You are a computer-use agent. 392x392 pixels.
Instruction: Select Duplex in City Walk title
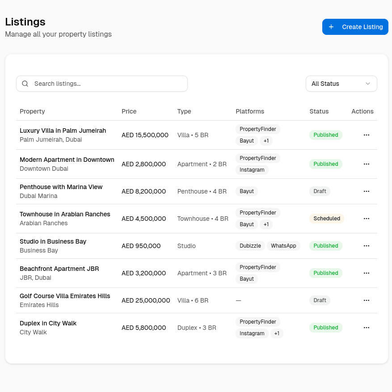coord(48,323)
